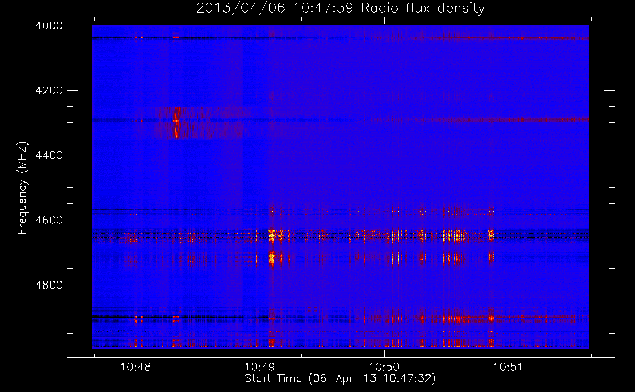Viewport: 635px width, 392px height.
Task: Select the 4600 frequency axis label
Action: tap(49, 220)
